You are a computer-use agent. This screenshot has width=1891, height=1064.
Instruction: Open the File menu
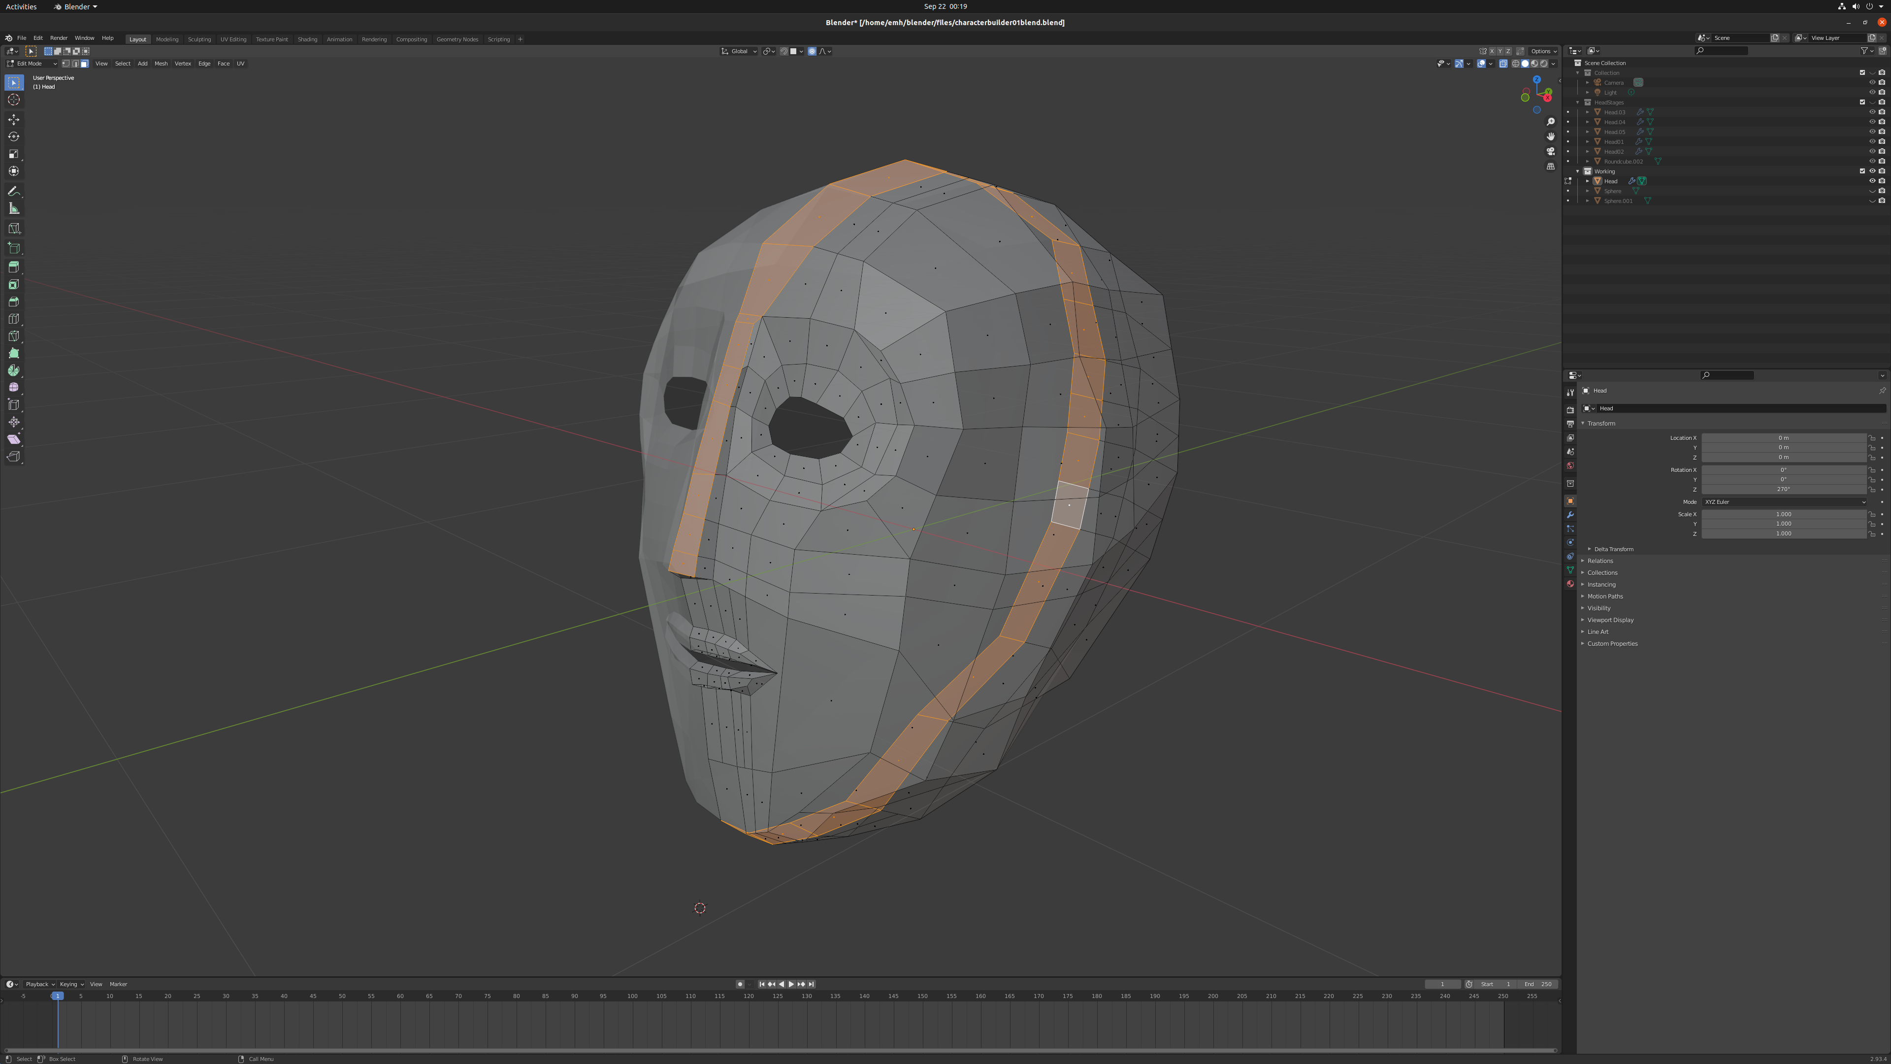tap(22, 38)
